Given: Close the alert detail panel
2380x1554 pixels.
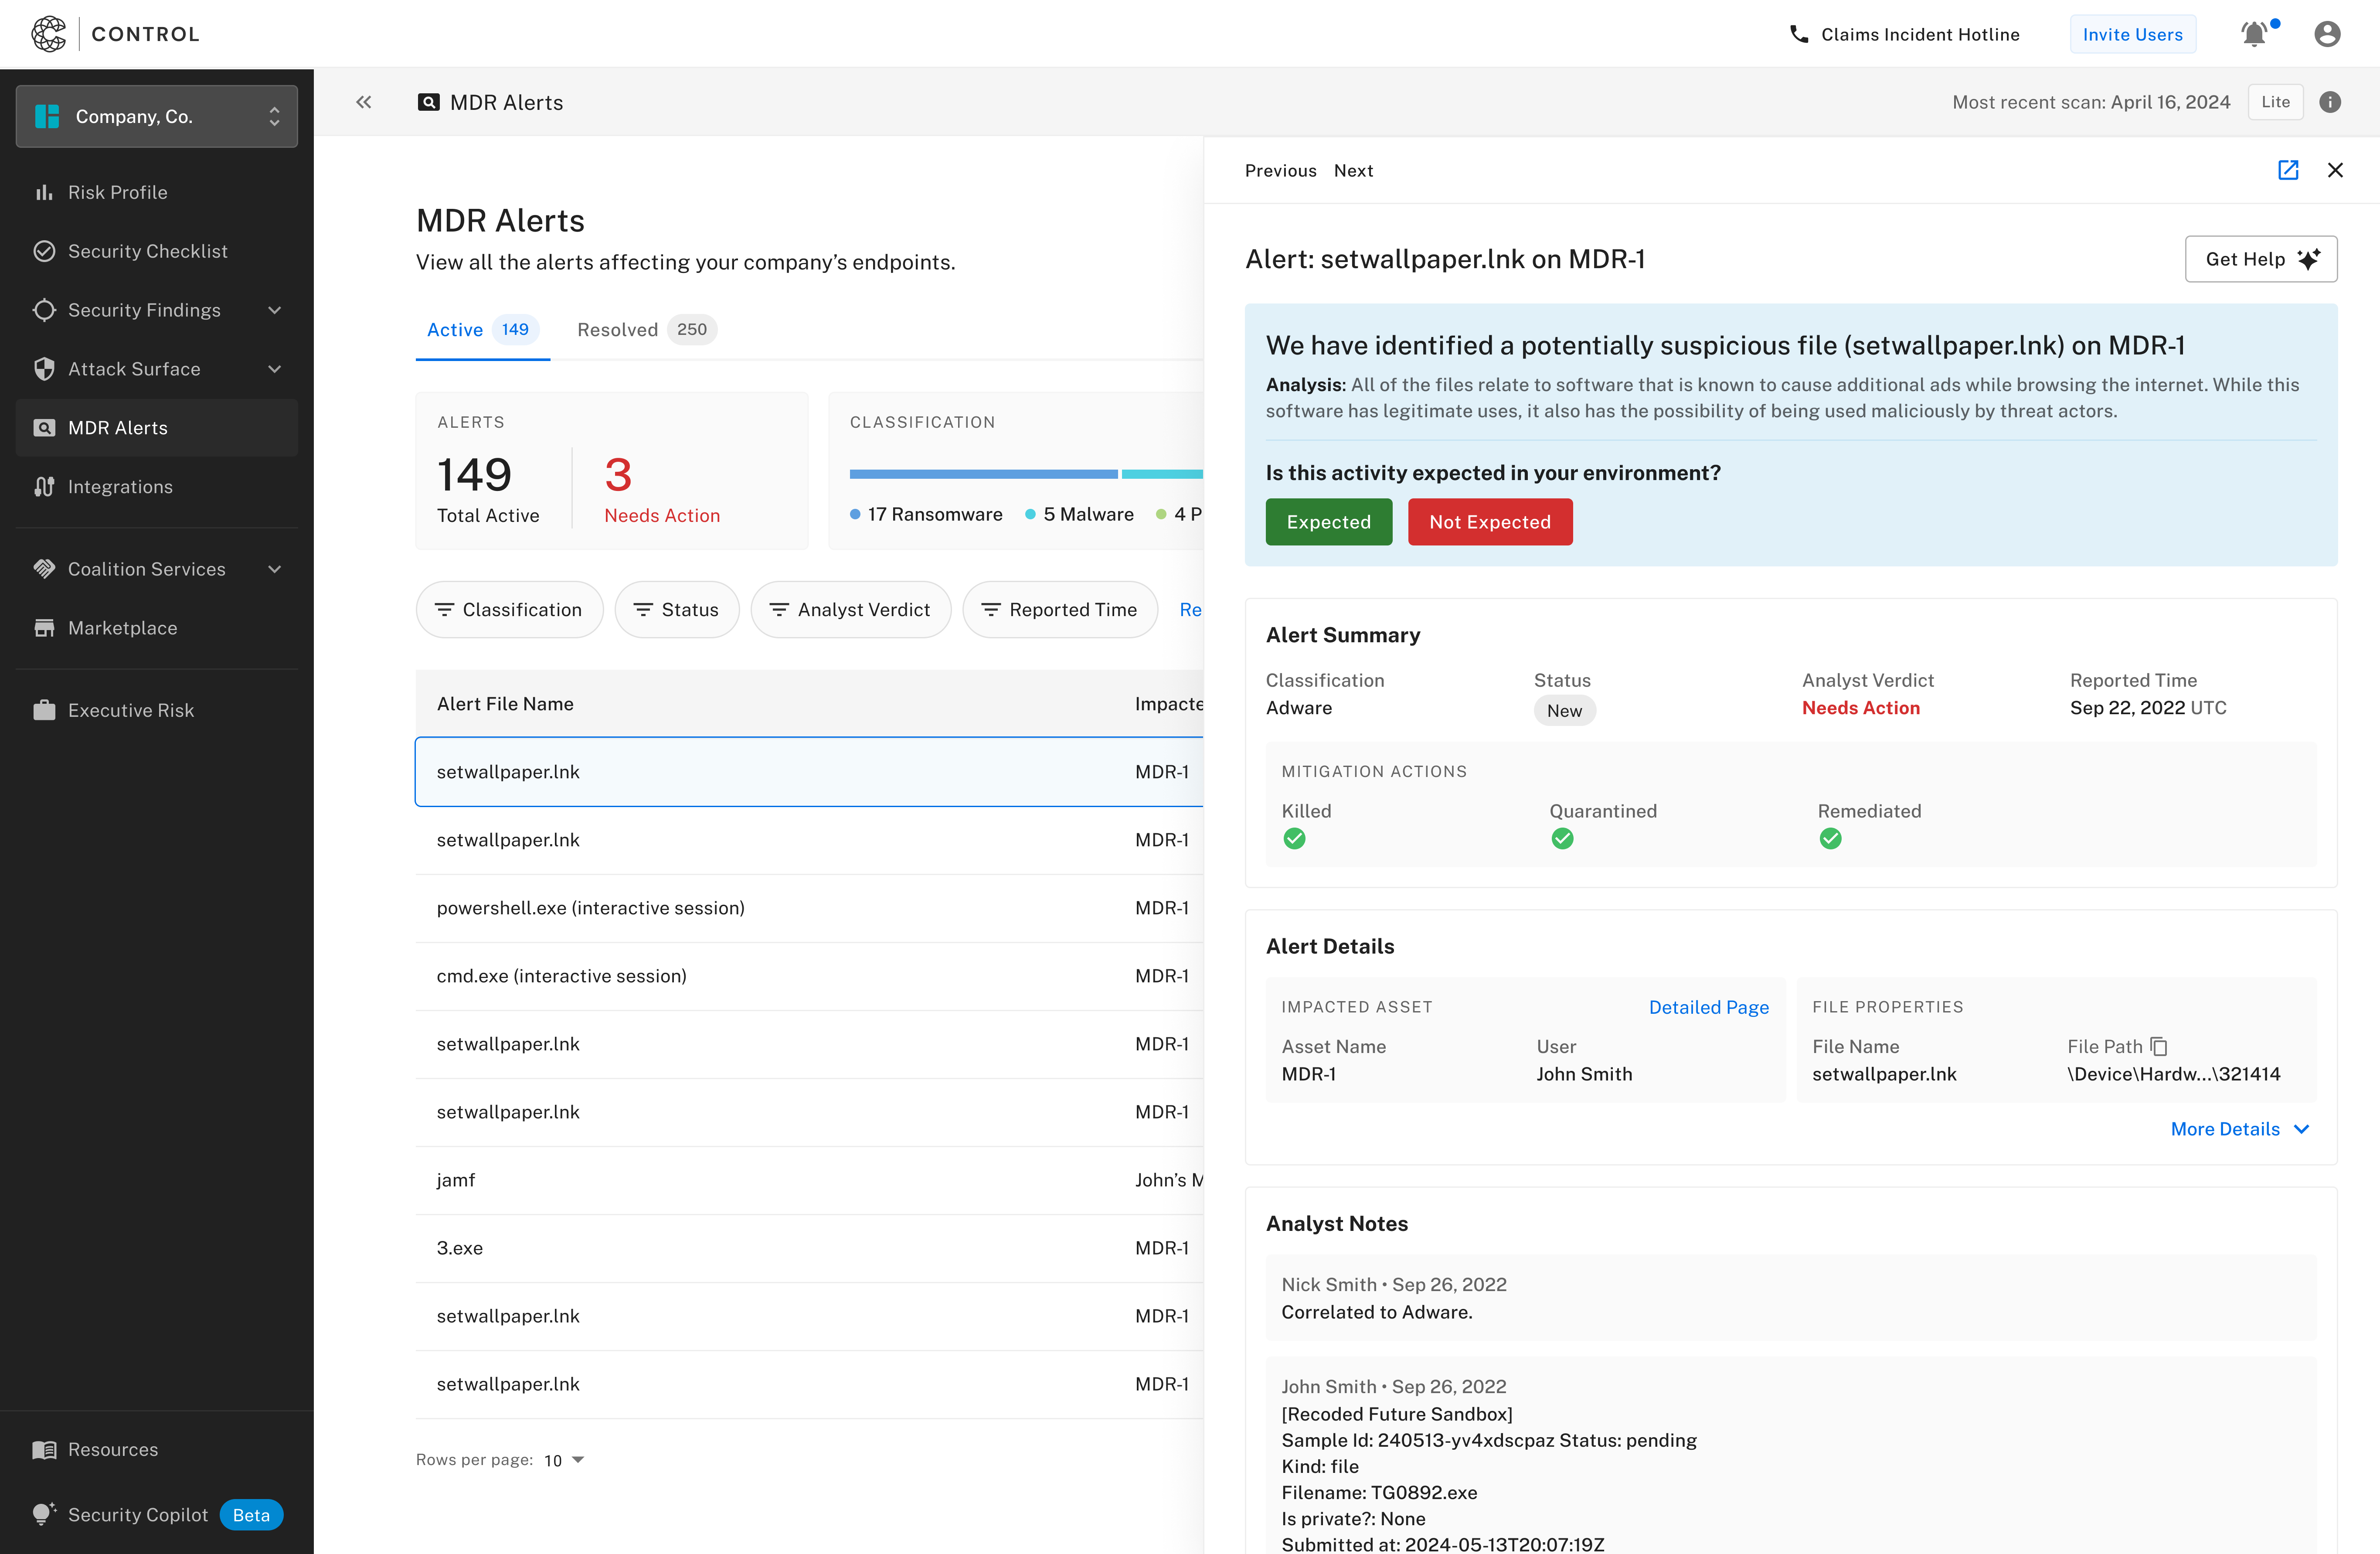Looking at the screenshot, I should tap(2335, 170).
